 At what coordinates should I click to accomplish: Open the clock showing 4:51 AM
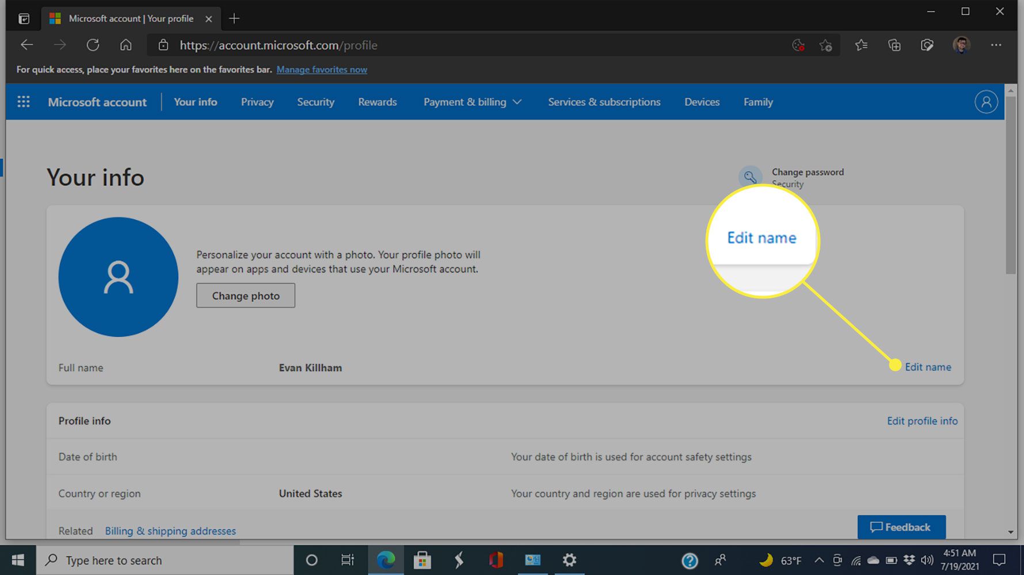(960, 559)
